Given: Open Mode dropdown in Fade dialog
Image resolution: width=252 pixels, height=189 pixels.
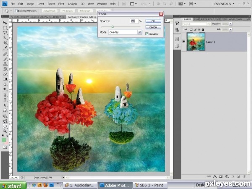Looking at the screenshot, I should click(x=140, y=32).
